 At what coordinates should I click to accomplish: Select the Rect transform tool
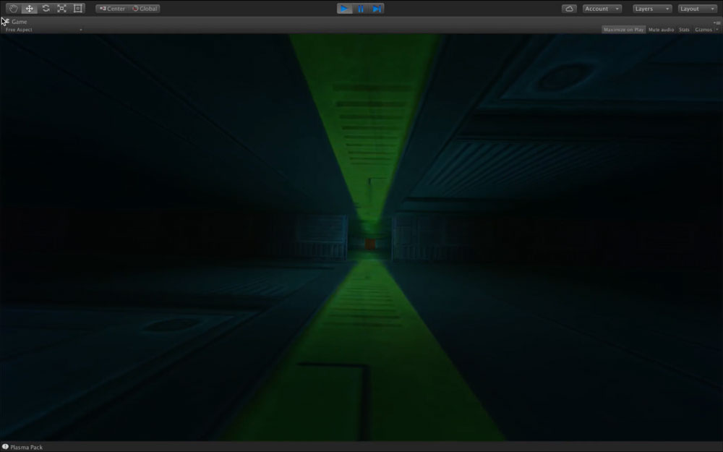coord(78,9)
